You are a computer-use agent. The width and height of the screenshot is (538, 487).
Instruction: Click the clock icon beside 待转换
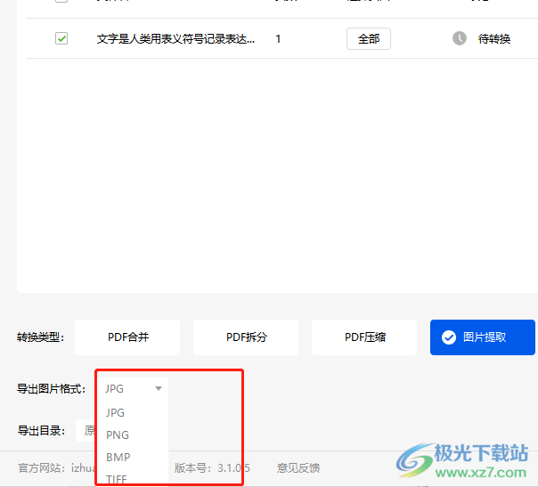[460, 38]
